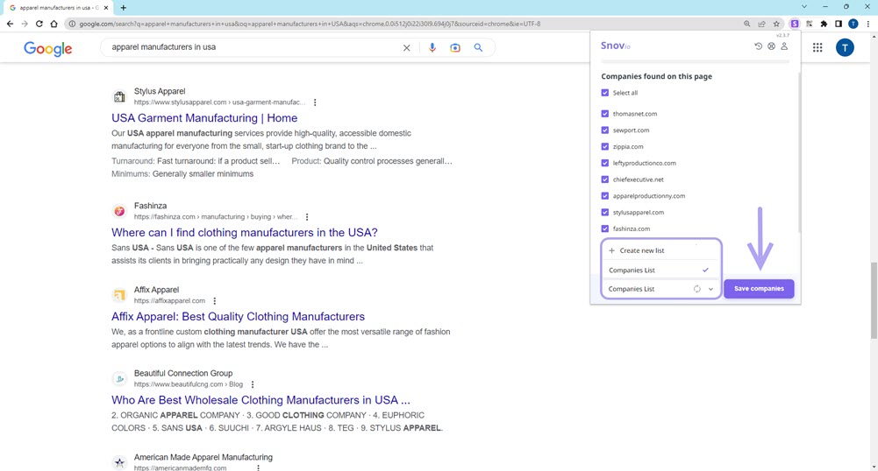Open Google account avatar T
878x471 pixels.
pos(845,48)
